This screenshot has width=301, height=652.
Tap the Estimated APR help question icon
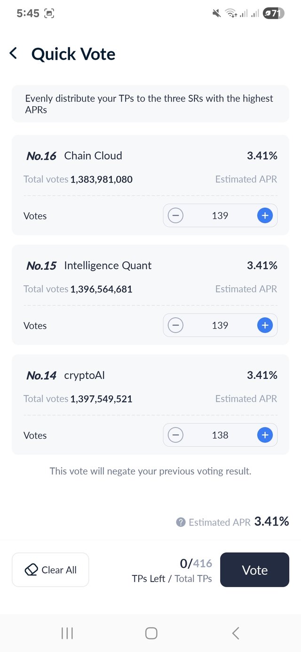pyautogui.click(x=181, y=522)
